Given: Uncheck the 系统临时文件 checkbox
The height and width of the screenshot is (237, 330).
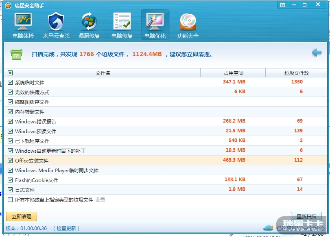Looking at the screenshot, I should pyautogui.click(x=10, y=82).
